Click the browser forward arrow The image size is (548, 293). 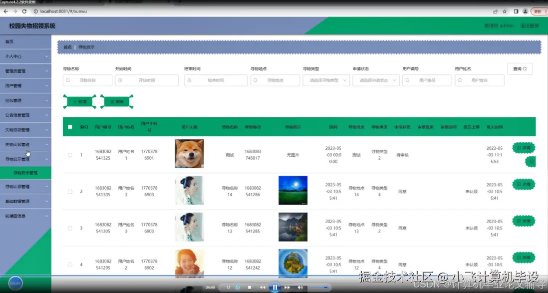pyautogui.click(x=15, y=11)
